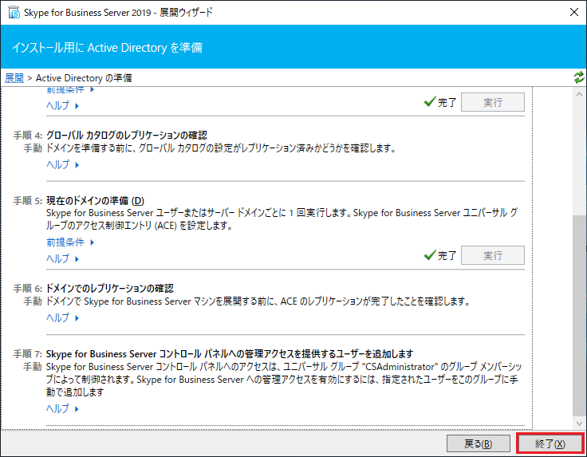Image resolution: width=587 pixels, height=457 pixels.
Task: Click the Active Directory の準備 breadcrumb text
Action: click(x=84, y=78)
